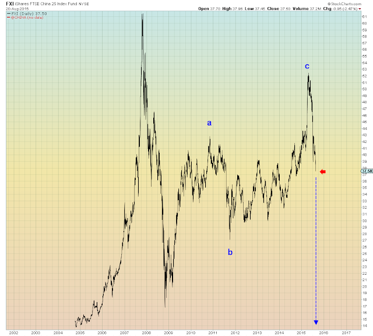Click the 2008 label on the time axis
The height and width of the screenshot is (336, 373).
coord(146,332)
